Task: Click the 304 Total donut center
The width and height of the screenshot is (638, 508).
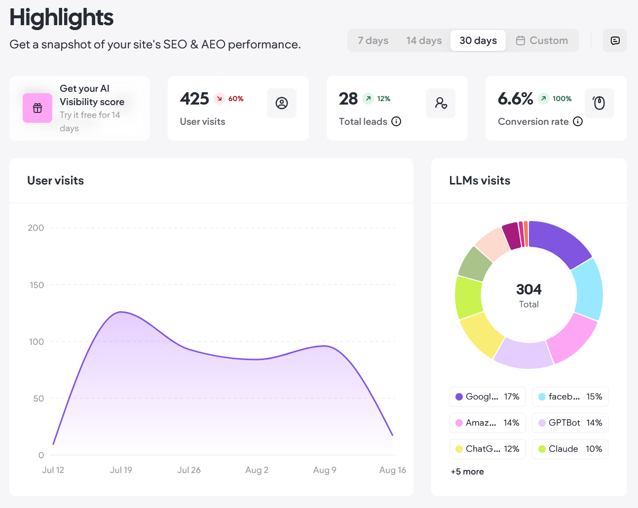Action: pos(529,295)
